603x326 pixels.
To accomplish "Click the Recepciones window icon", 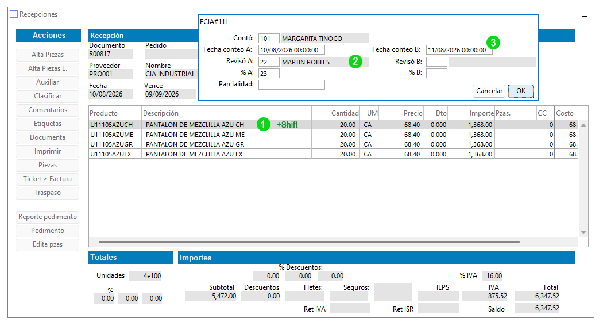I will [14, 14].
